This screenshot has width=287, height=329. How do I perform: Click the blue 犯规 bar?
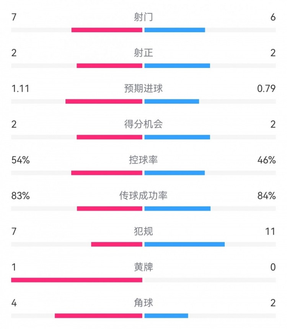(x=184, y=244)
